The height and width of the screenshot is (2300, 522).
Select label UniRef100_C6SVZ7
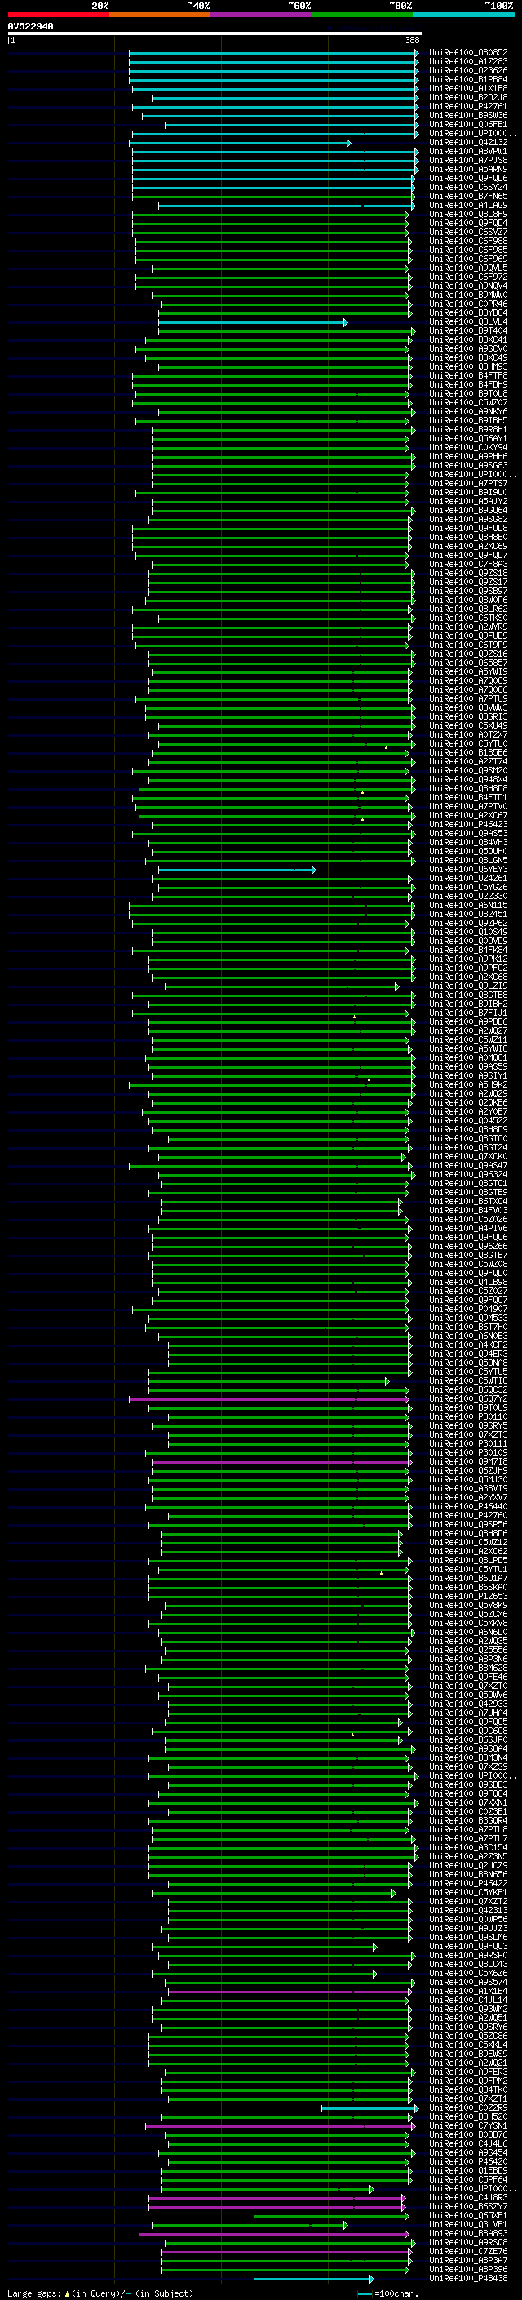(x=467, y=233)
